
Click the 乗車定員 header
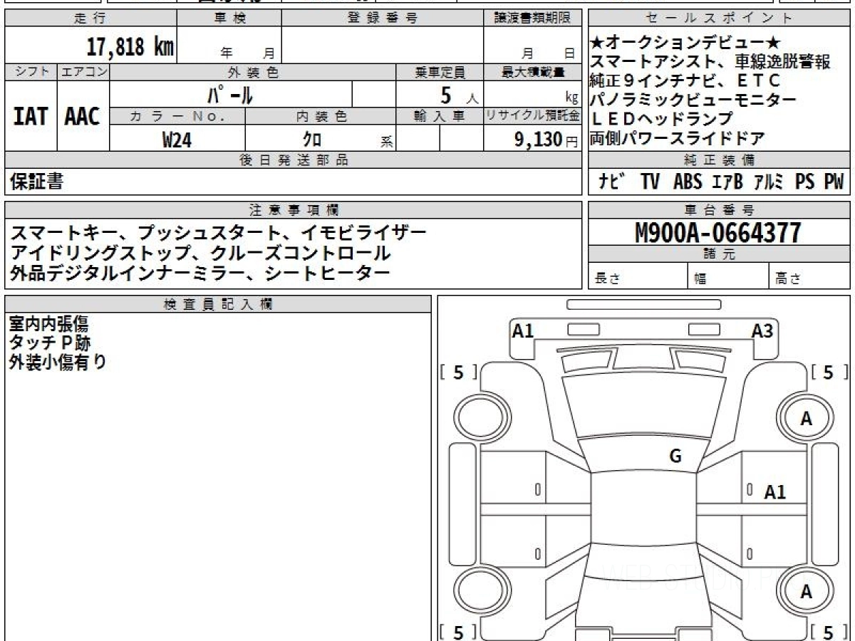coord(440,72)
